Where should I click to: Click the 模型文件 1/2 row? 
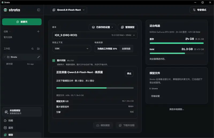click(x=95, y=101)
